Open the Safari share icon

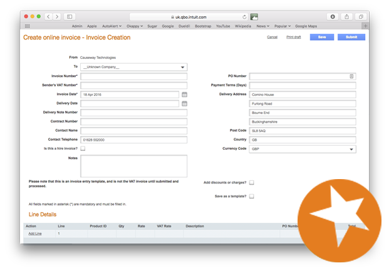click(x=346, y=17)
